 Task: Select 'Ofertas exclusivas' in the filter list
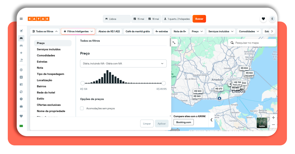pos(49,105)
